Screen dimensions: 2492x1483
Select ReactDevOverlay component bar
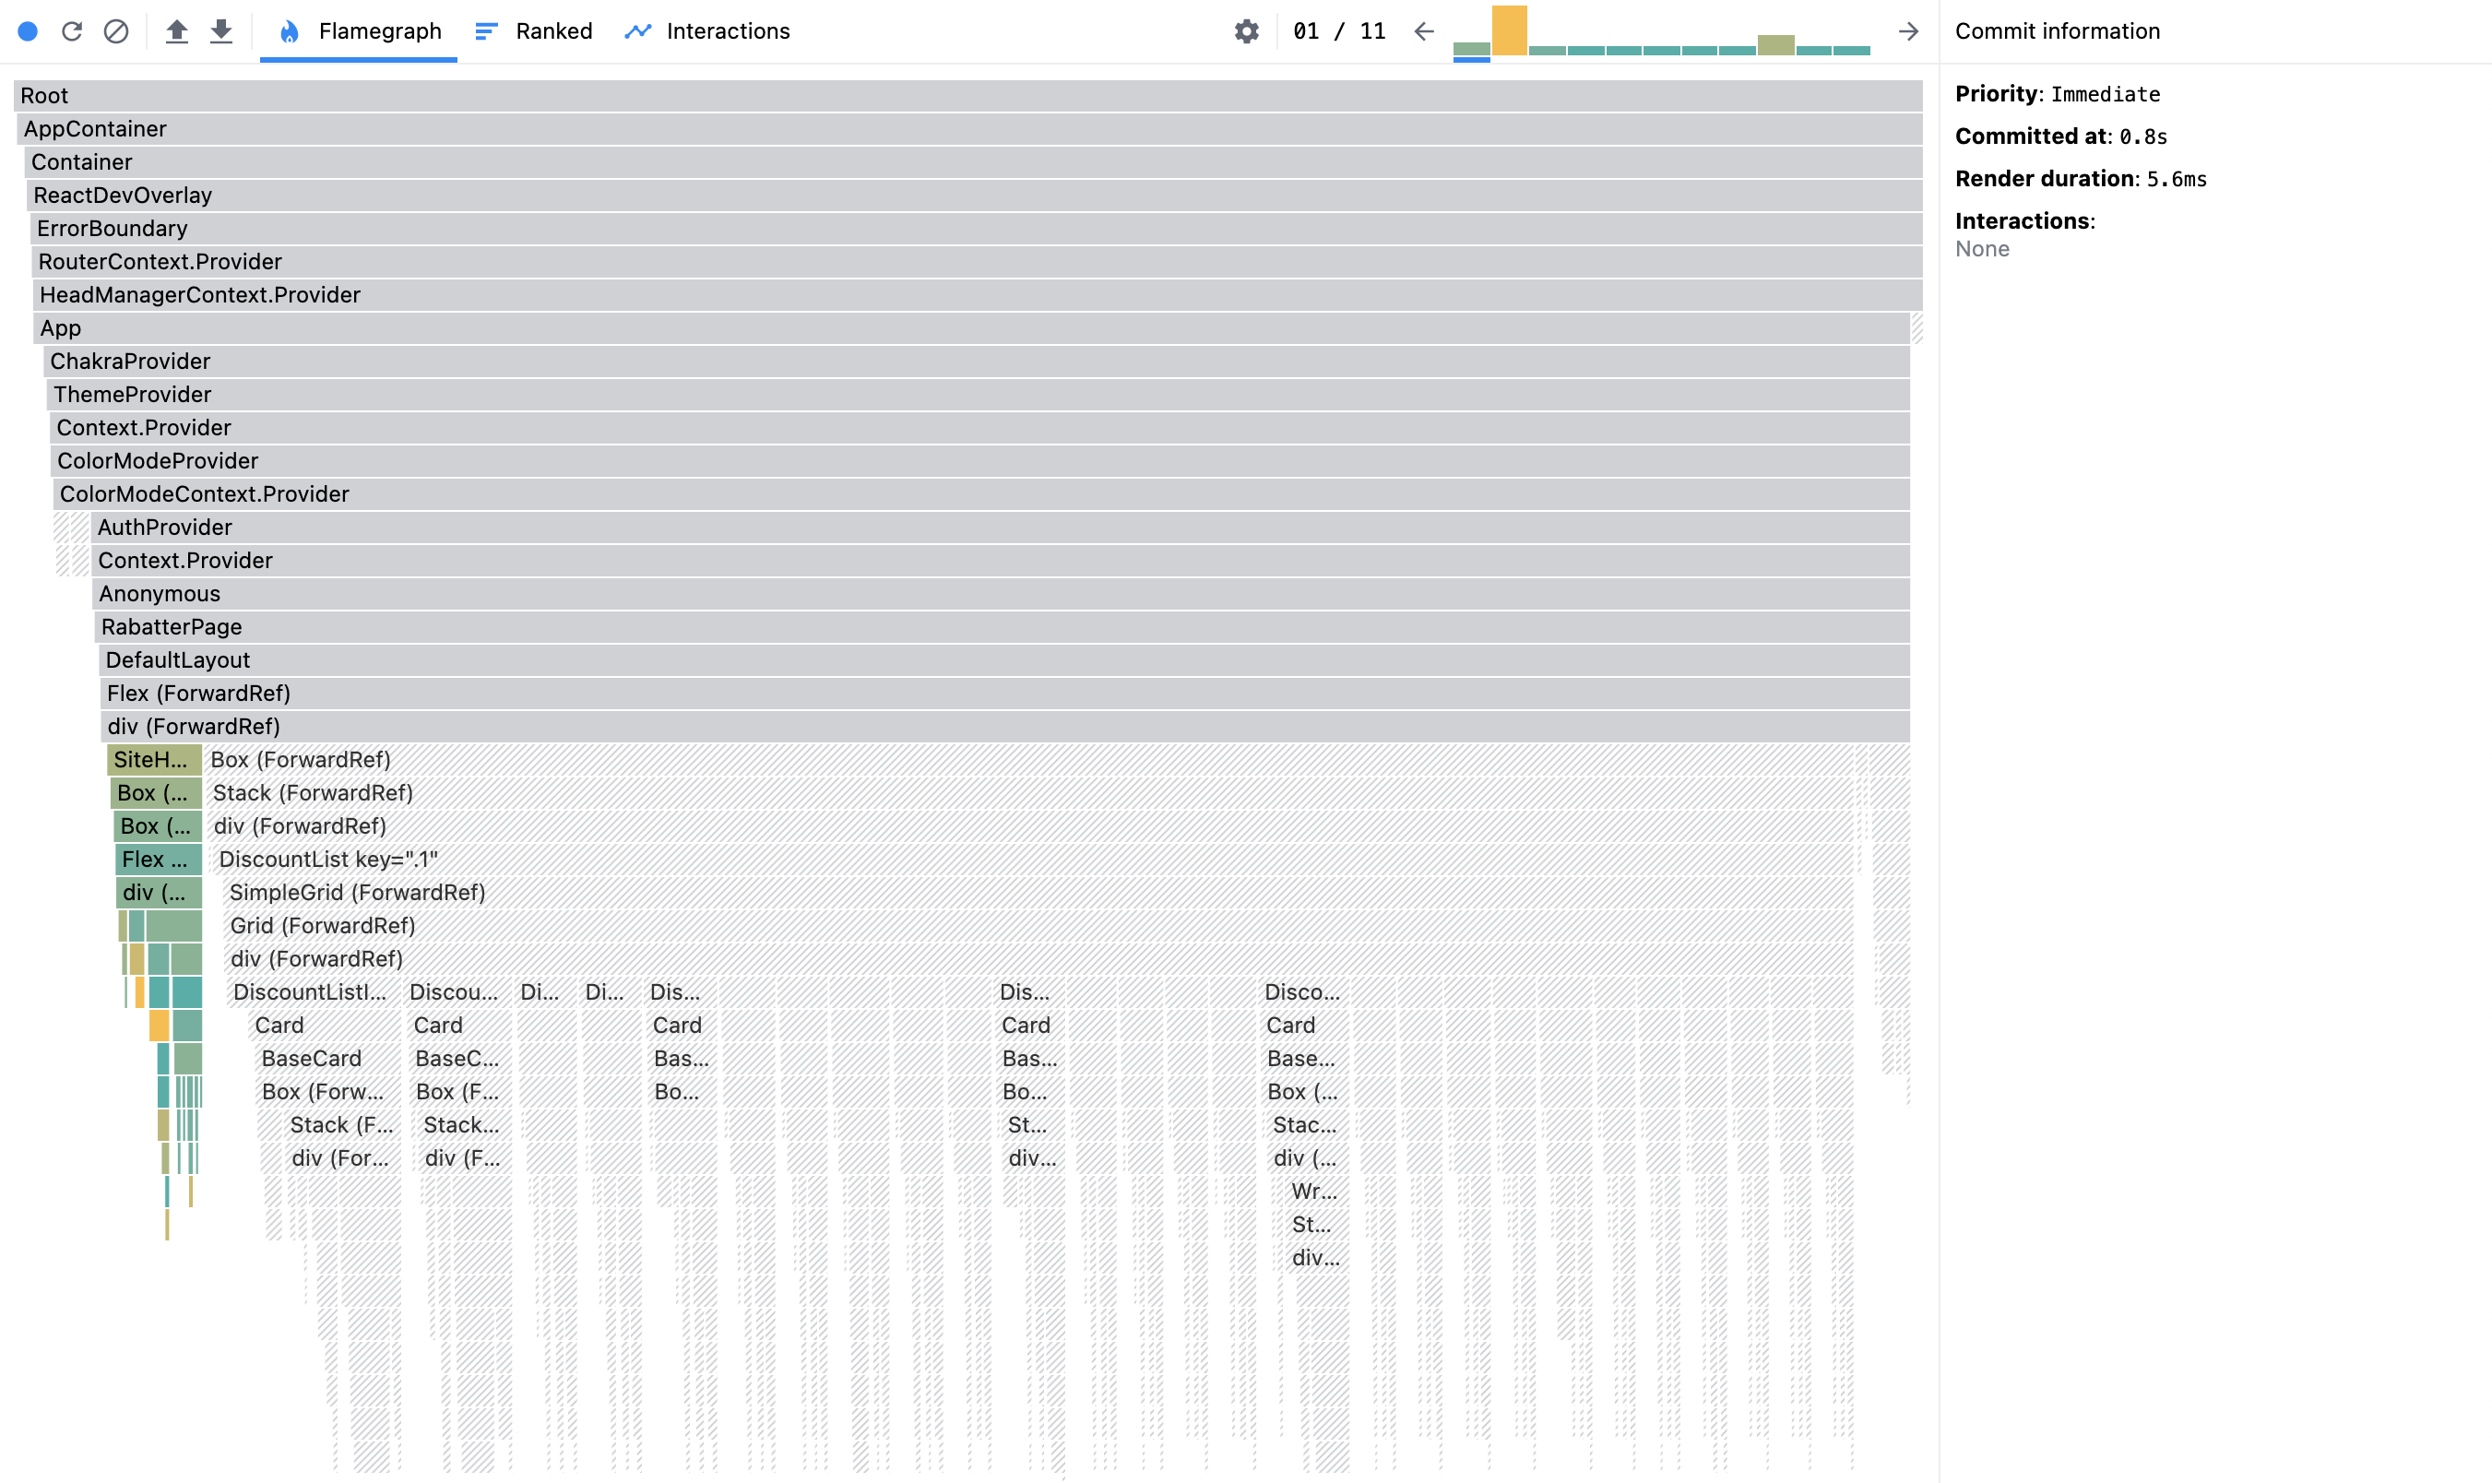tap(974, 195)
